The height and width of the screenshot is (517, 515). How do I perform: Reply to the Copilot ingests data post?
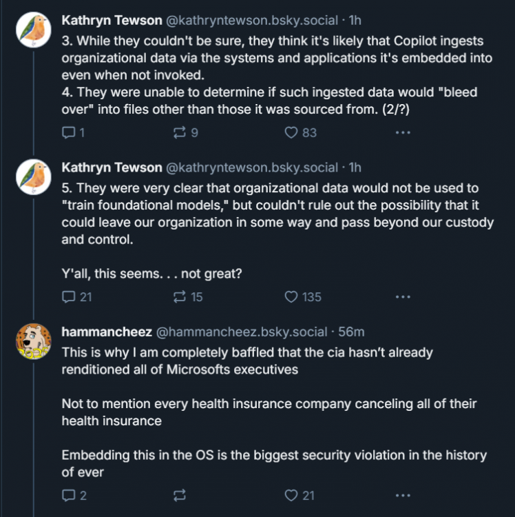pyautogui.click(x=69, y=132)
